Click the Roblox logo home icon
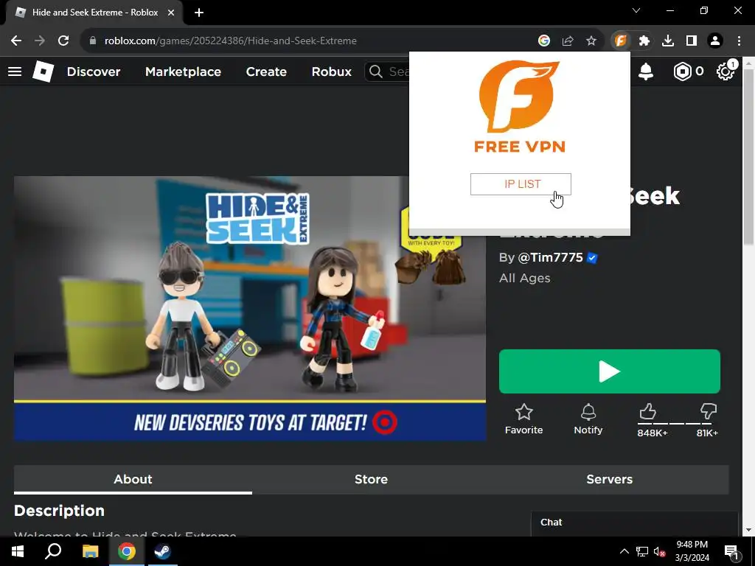The image size is (755, 566). click(x=43, y=71)
